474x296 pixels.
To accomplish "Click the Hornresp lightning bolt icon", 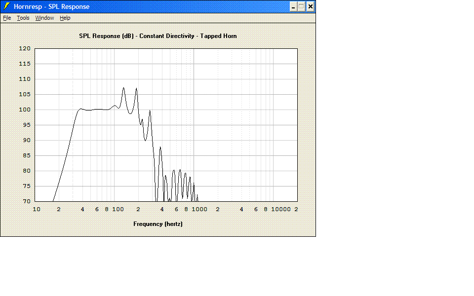I will tap(6, 6).
